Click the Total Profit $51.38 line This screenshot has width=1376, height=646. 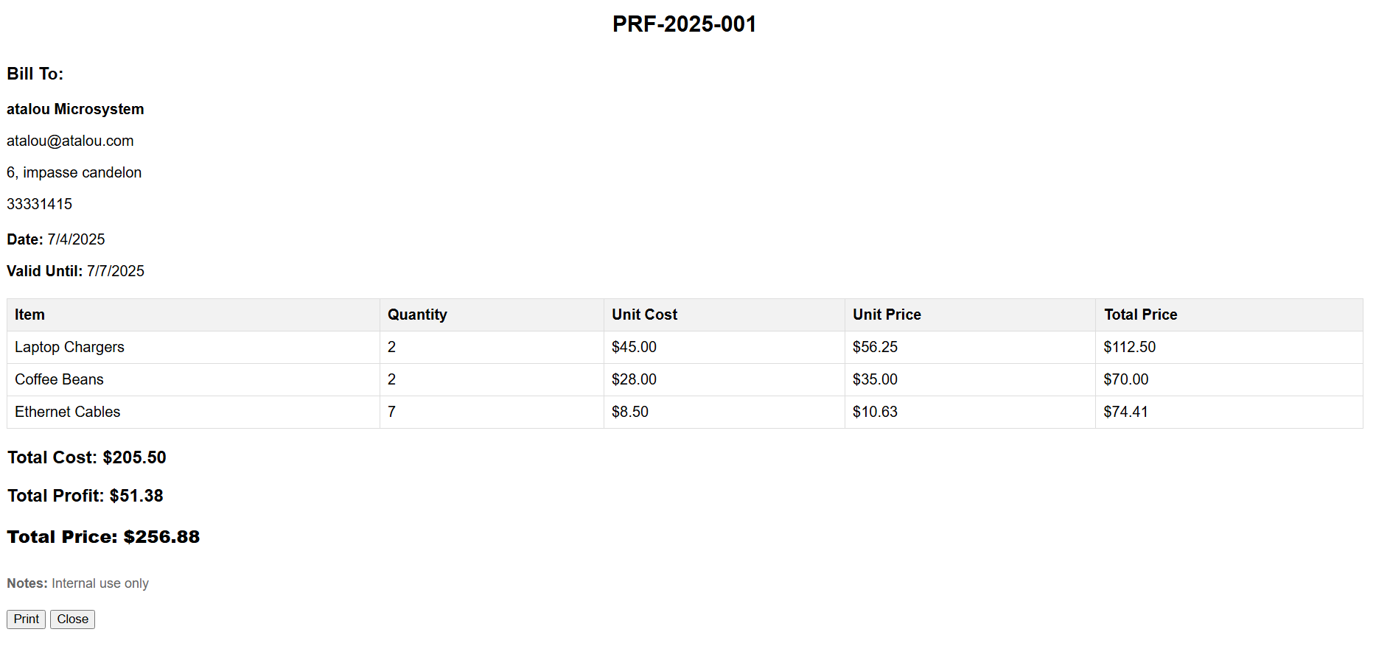[85, 496]
